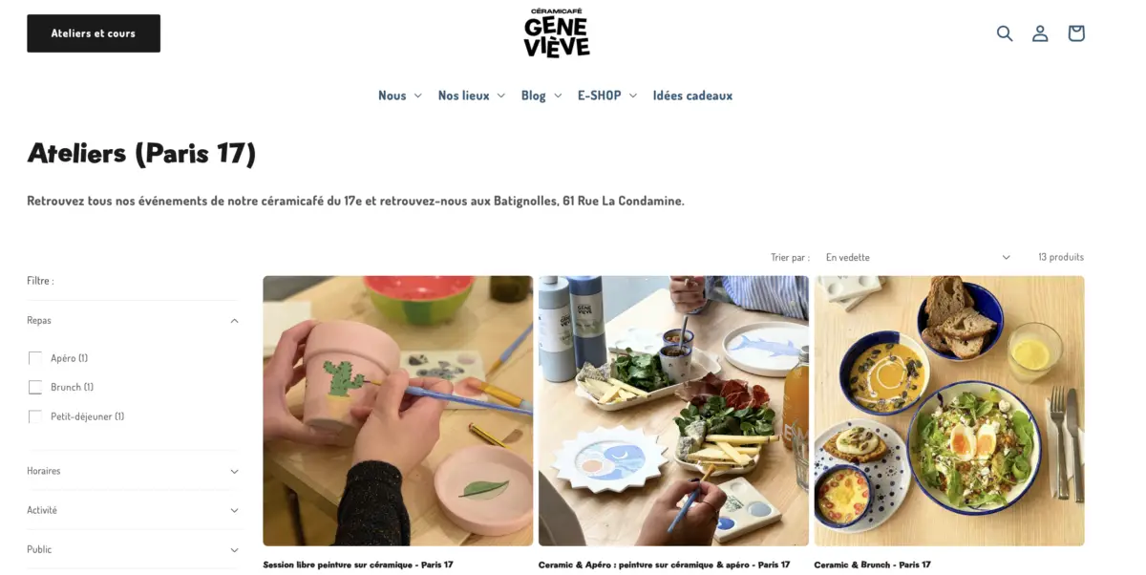Expand the Public filter section

coord(133,549)
